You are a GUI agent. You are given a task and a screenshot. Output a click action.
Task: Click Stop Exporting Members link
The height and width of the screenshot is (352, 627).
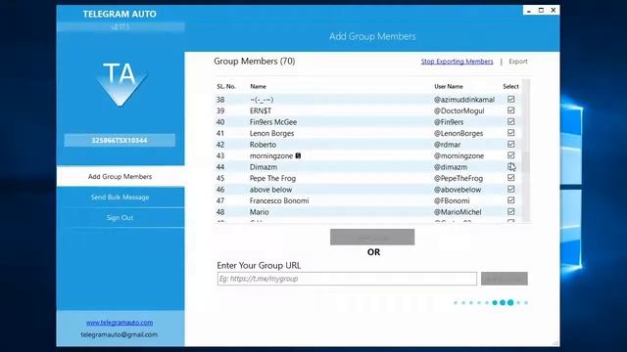457,62
